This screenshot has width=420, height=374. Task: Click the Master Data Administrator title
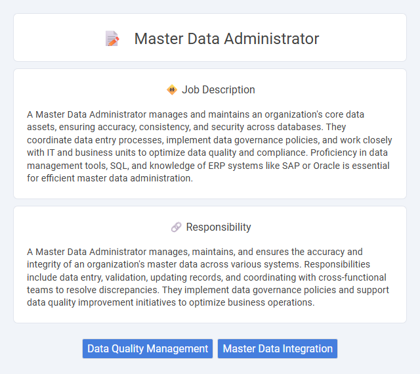[226, 39]
